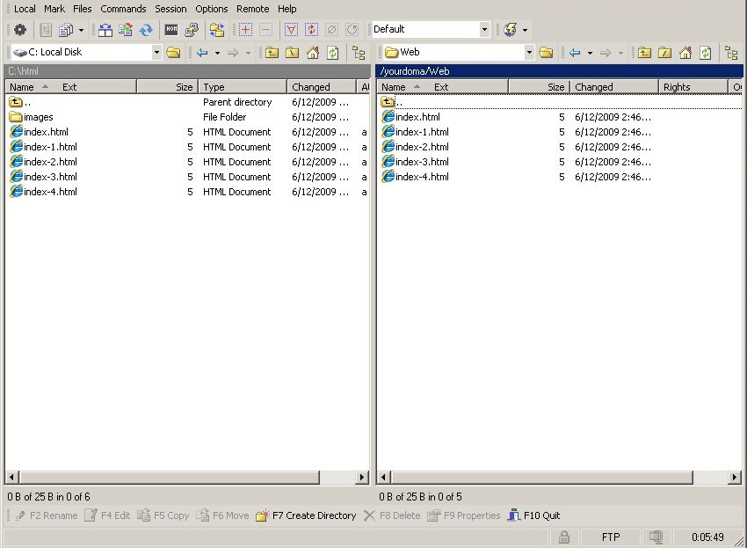Viewport: 747px width, 548px height.
Task: Open the console terminal icon
Action: coord(171,30)
